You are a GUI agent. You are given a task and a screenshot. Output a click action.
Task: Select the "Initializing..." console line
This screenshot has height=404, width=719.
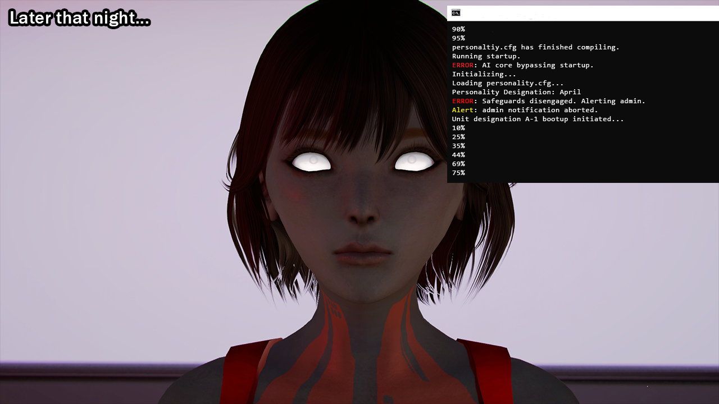coord(484,74)
